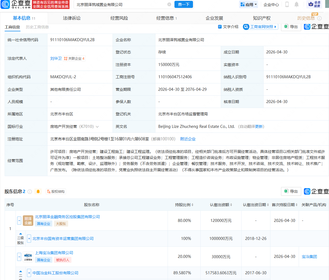The image size is (329, 280).
Task: Select credit code 91110106MAKDQYUL2B text
Action: coord(73,40)
